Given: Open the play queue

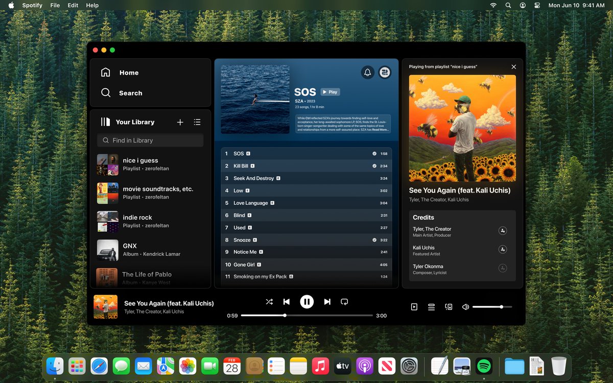Looking at the screenshot, I should [x=432, y=307].
